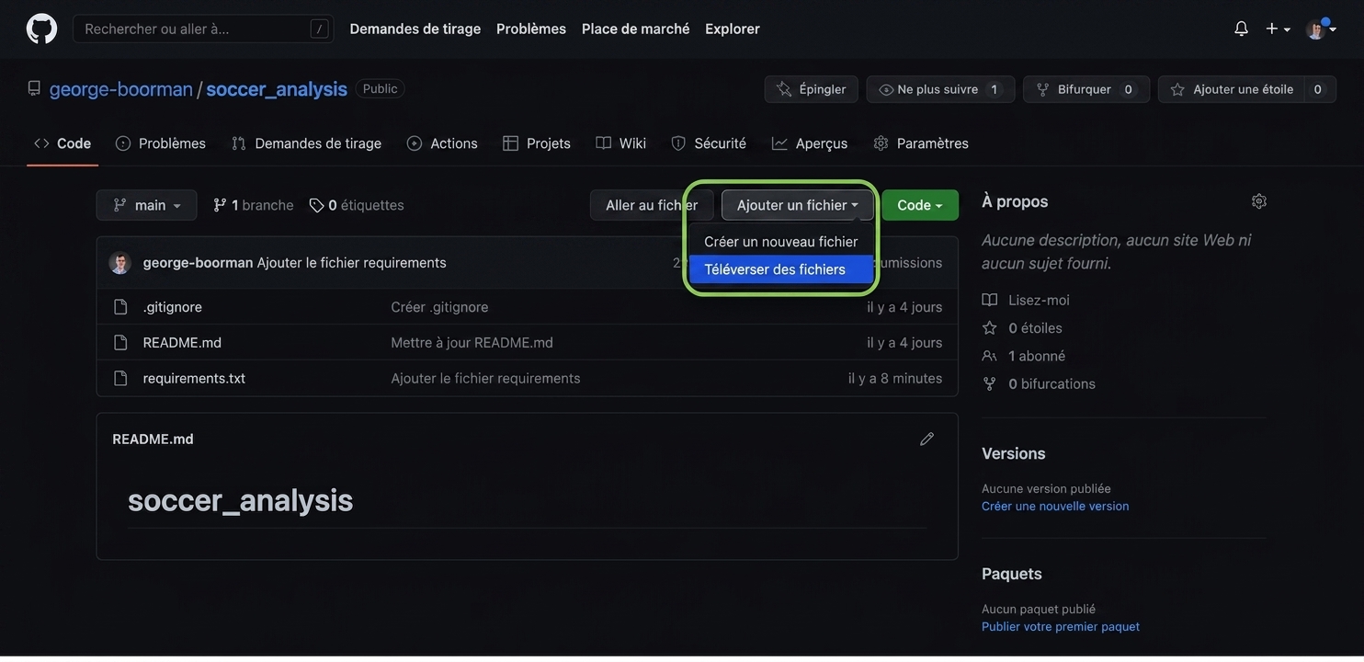Open the soccer_analysis repository link

(x=277, y=88)
